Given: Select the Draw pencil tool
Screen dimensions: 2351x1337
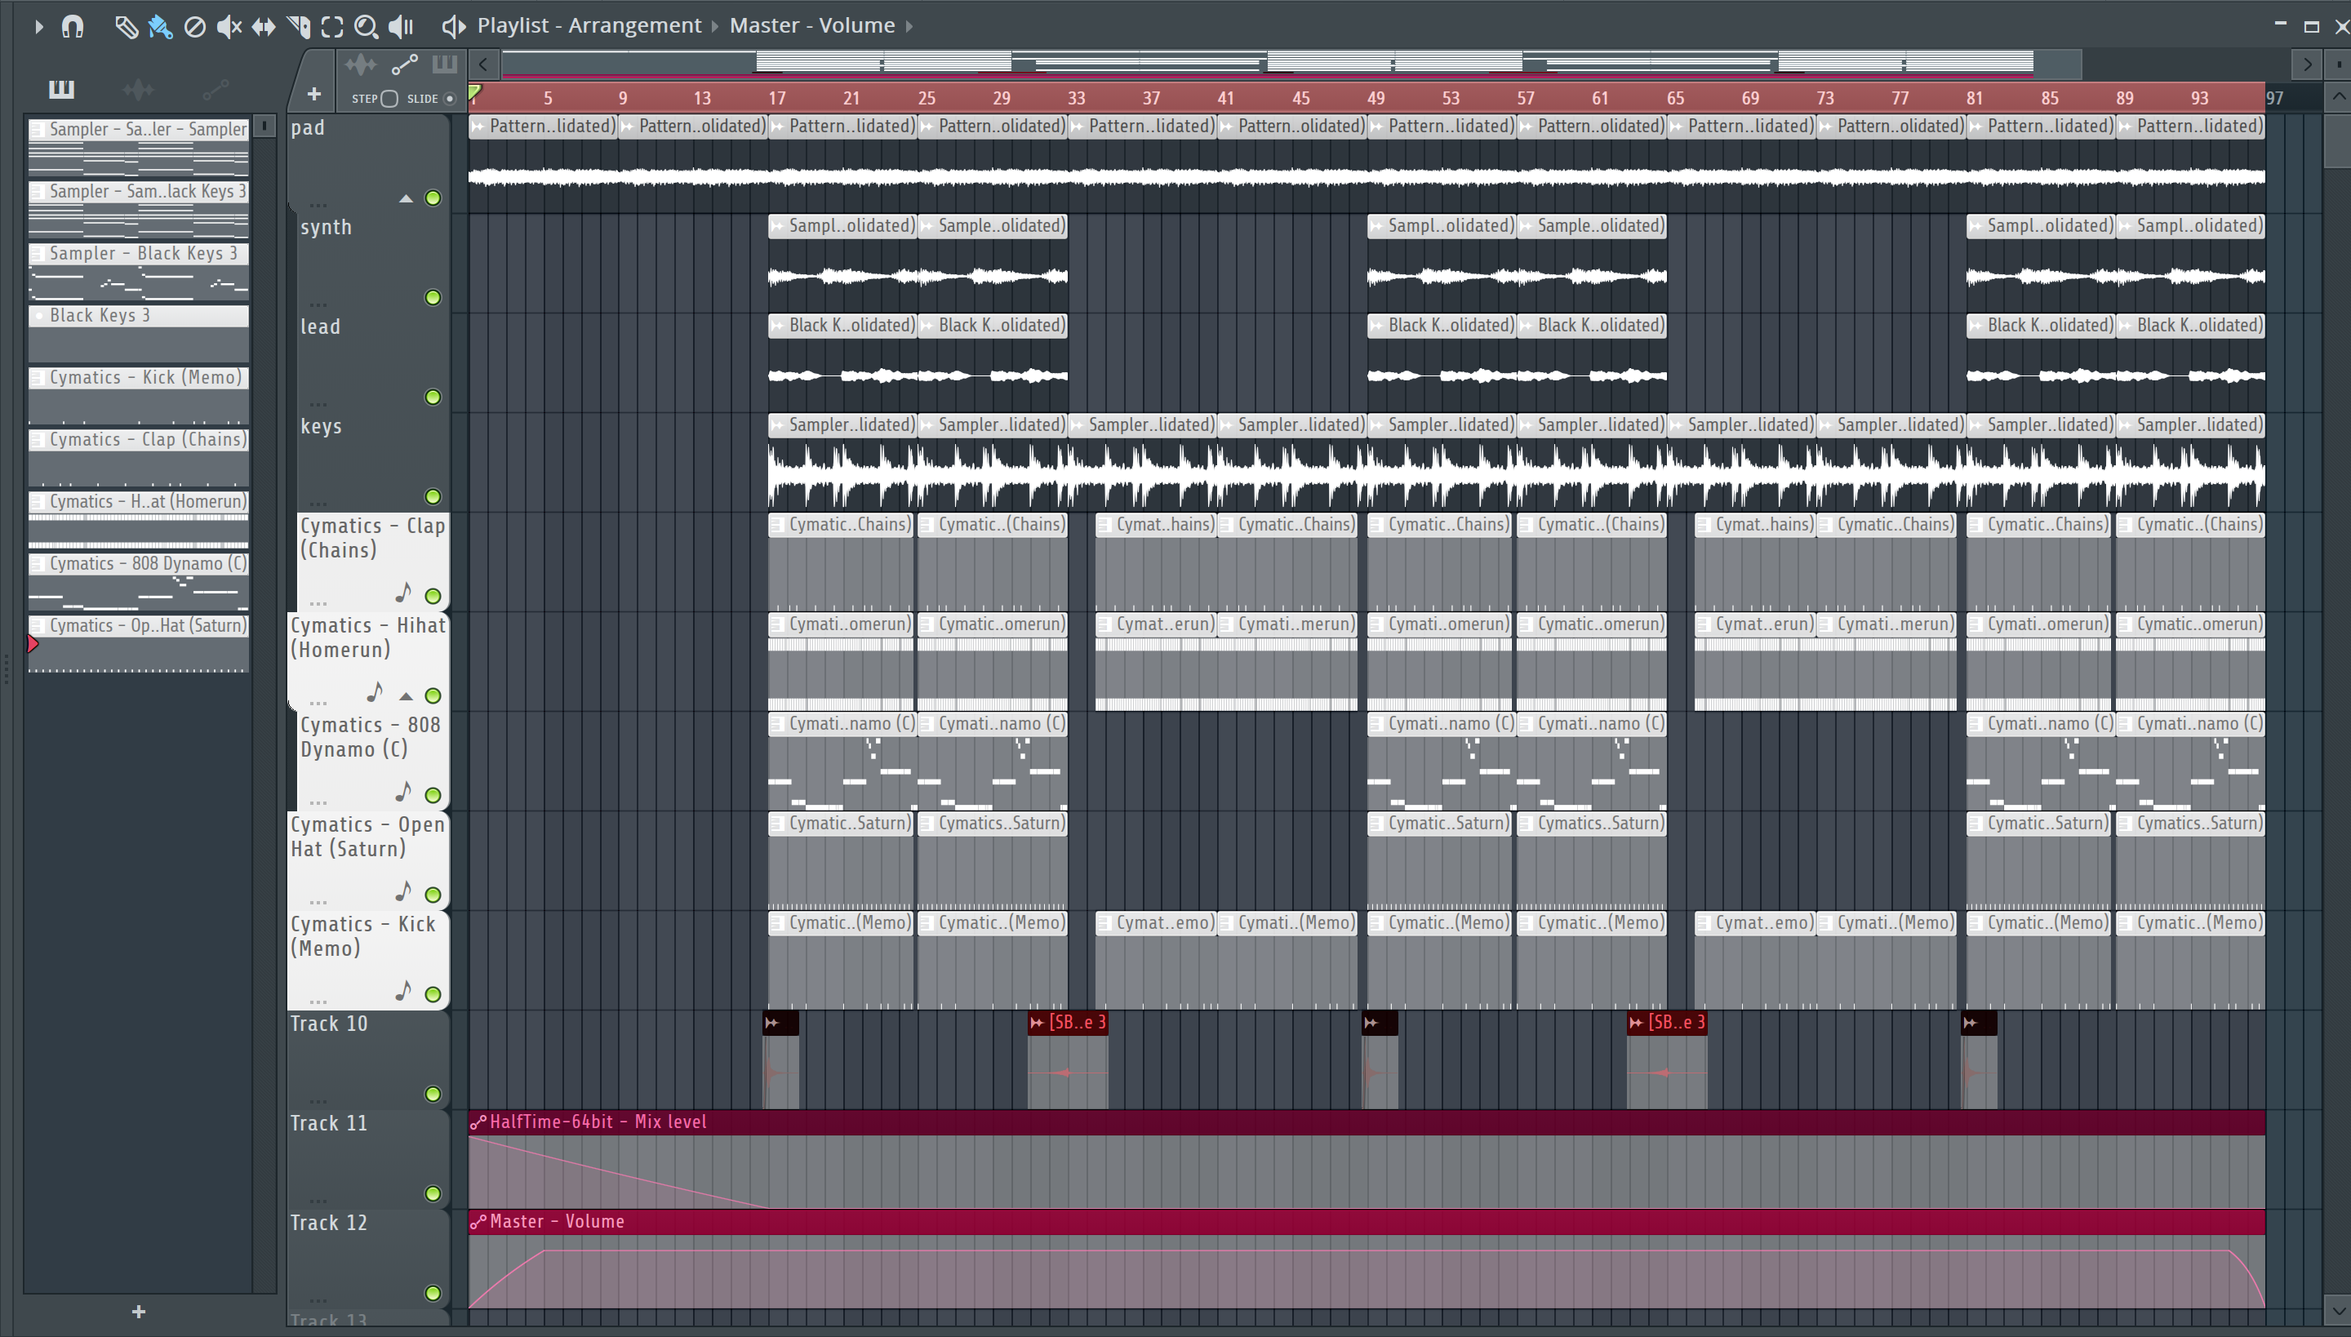Looking at the screenshot, I should click(126, 27).
